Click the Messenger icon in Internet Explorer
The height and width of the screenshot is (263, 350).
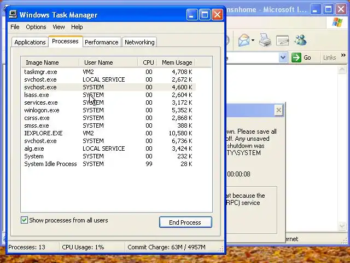coord(300,40)
